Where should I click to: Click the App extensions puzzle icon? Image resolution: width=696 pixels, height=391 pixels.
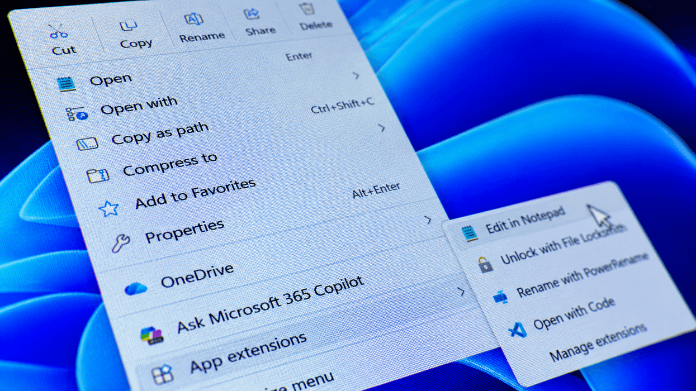pyautogui.click(x=163, y=374)
